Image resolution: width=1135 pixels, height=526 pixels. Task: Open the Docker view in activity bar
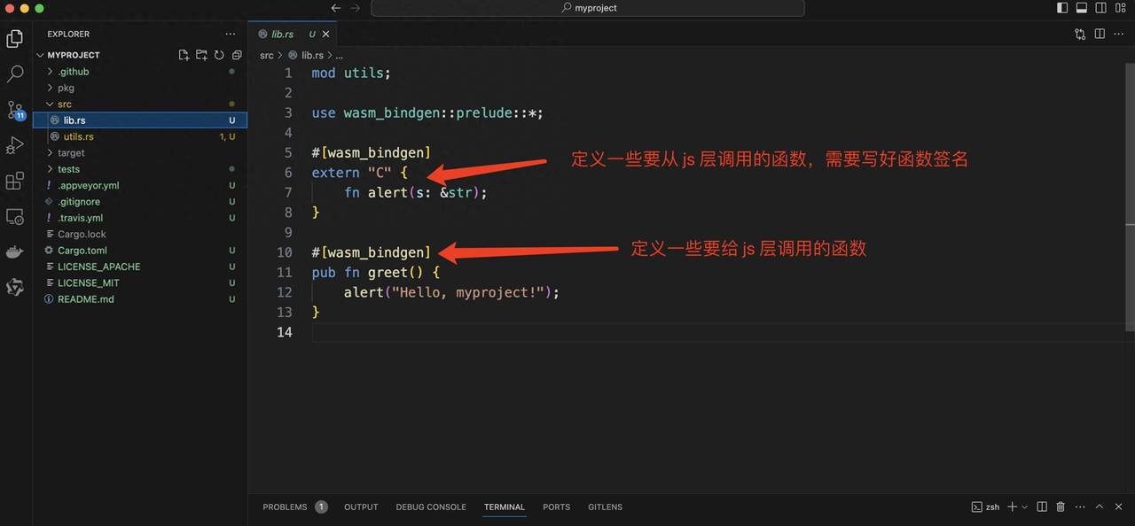coord(15,252)
